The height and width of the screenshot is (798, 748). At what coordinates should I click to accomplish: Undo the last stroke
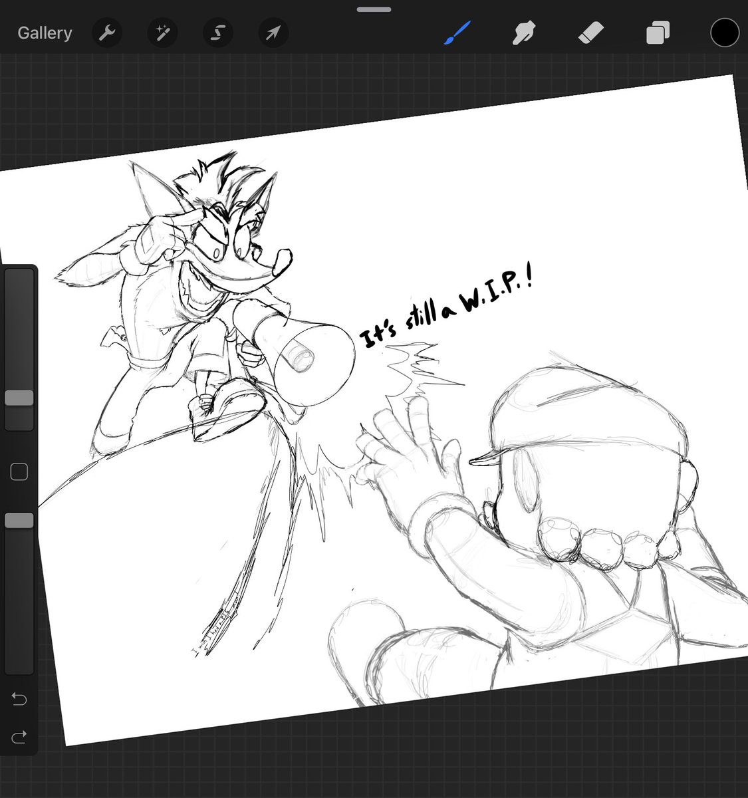(x=19, y=699)
